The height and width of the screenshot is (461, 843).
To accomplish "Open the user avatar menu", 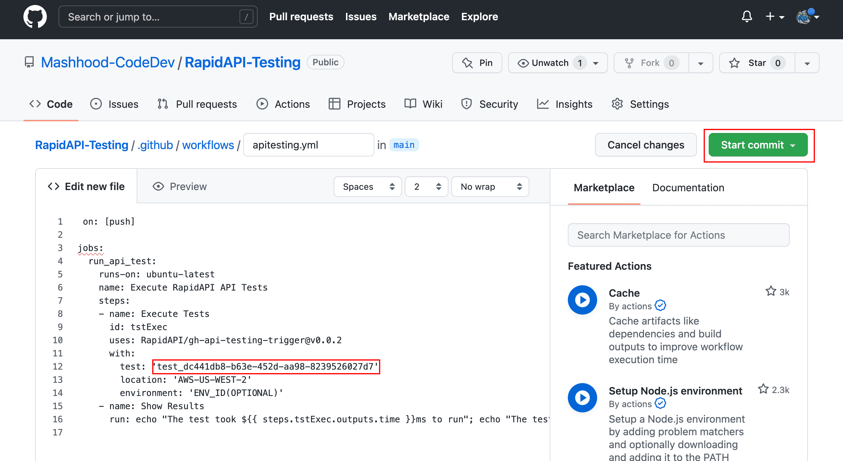I will (807, 17).
